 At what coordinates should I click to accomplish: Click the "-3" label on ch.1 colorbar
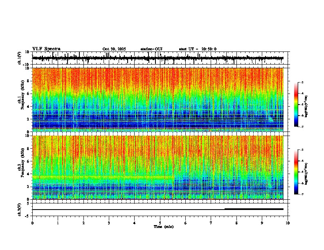coord(301,83)
